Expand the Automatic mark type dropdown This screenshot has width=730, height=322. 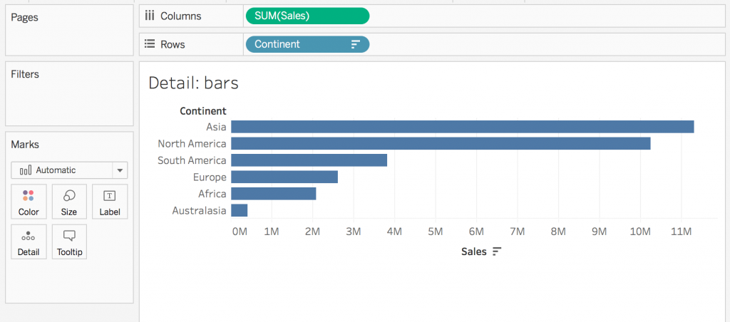tap(120, 170)
